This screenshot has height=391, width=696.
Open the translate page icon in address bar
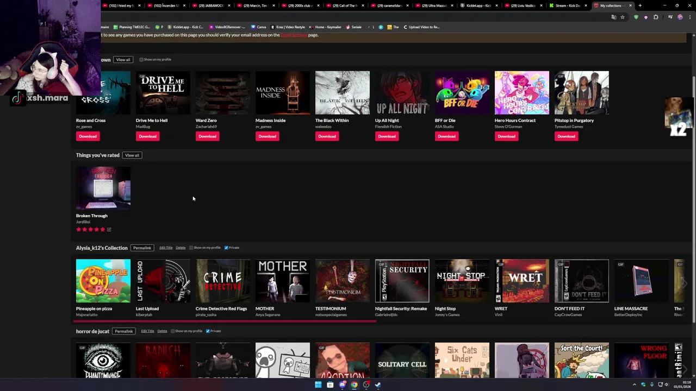[x=614, y=17]
